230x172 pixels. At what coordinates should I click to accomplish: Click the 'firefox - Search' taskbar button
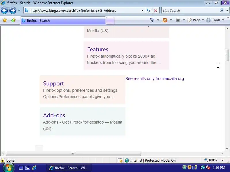[x=69, y=168]
